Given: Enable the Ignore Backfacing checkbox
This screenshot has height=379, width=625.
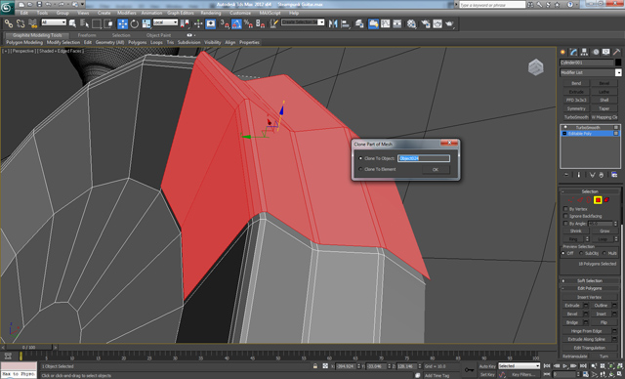Looking at the screenshot, I should point(565,216).
